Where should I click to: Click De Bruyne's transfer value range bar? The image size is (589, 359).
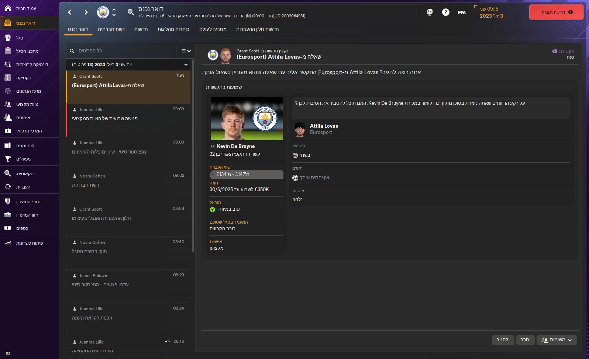point(247,175)
